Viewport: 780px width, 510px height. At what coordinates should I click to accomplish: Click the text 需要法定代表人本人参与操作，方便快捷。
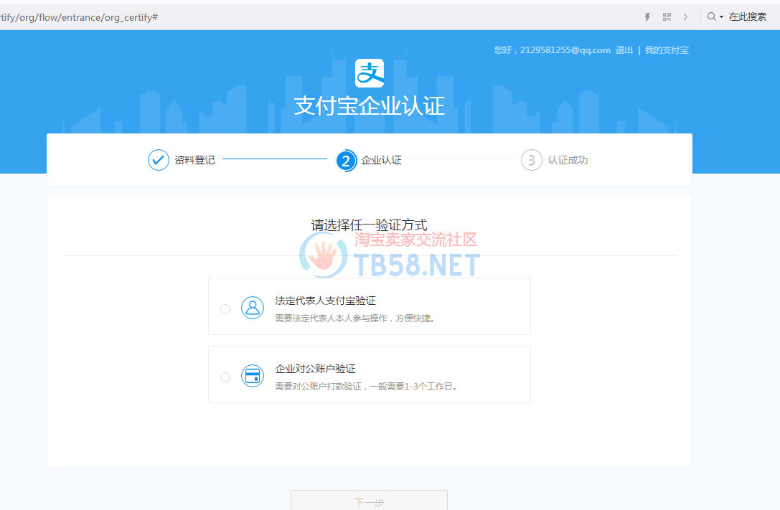click(x=357, y=318)
